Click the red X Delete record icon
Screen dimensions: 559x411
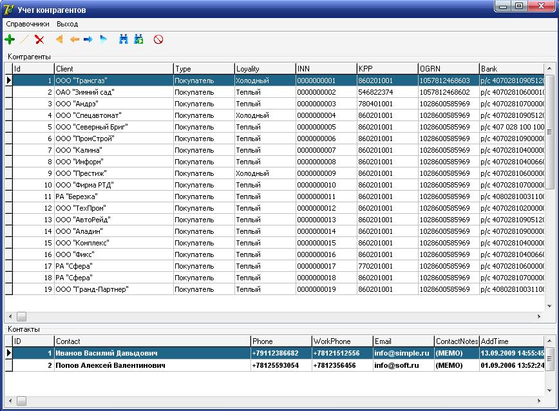coord(39,39)
